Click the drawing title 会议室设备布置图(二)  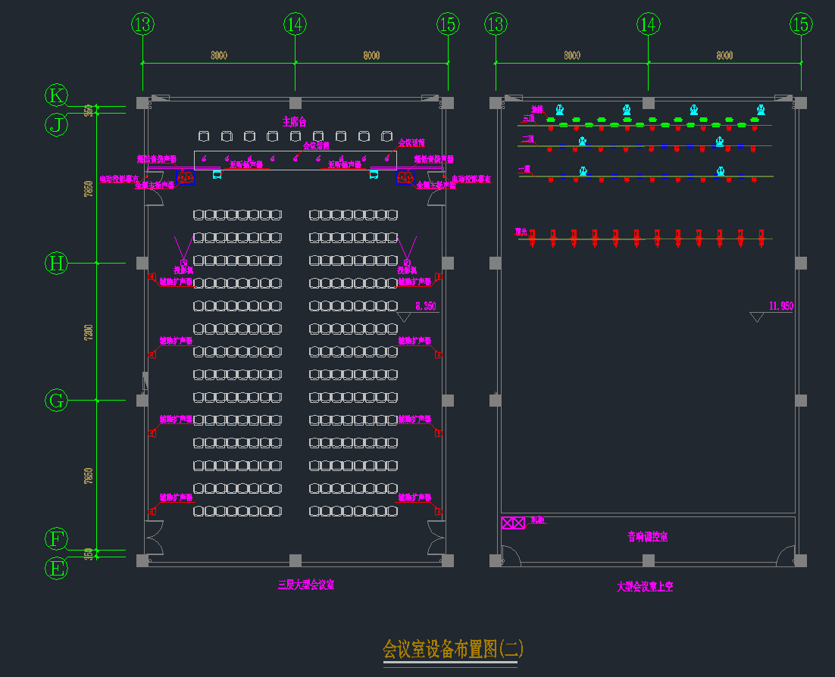452,649
